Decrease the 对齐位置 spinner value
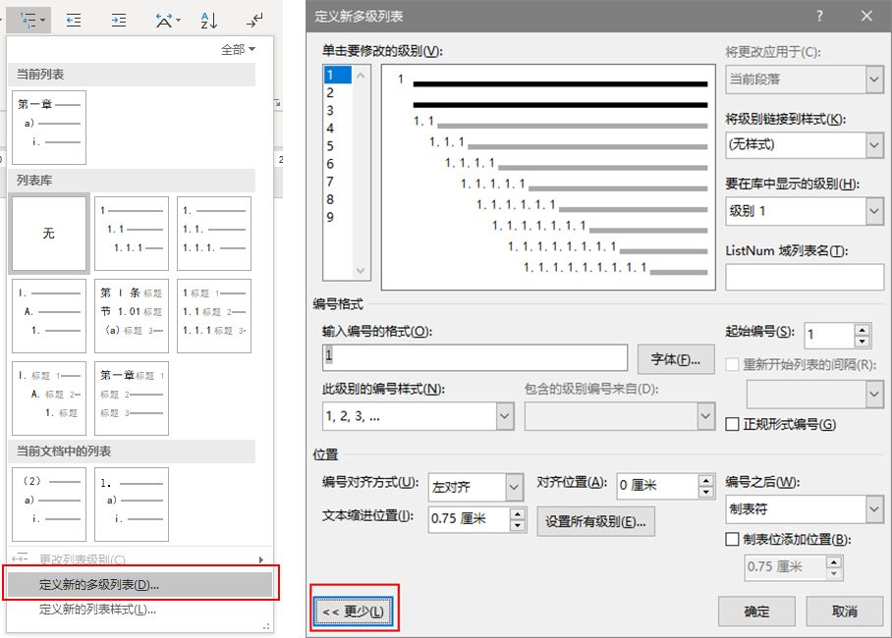Image resolution: width=892 pixels, height=638 pixels. click(706, 493)
